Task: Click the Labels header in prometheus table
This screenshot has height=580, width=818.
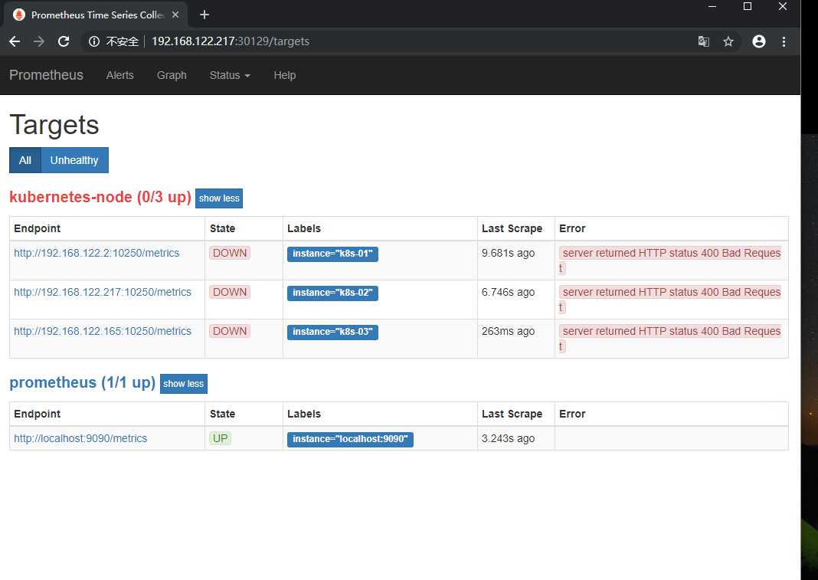Action: (x=304, y=414)
